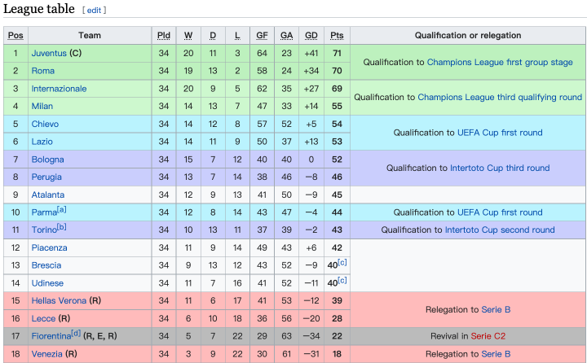Click the edit link beside League table
The height and width of the screenshot is (363, 587).
pos(94,11)
